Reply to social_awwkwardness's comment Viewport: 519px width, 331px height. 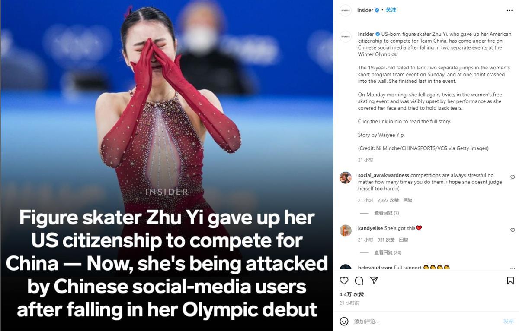408,200
